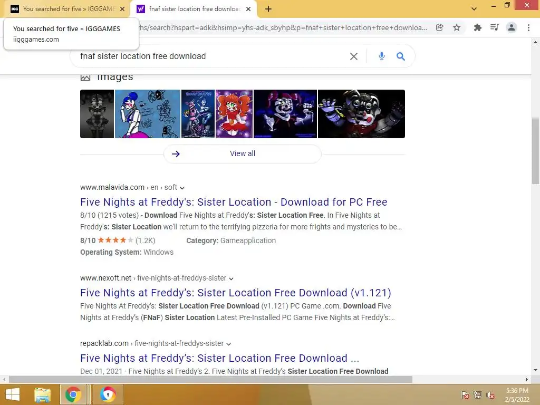This screenshot has height=405, width=540.
Task: Click the www.nexoft.net URL text
Action: pos(105,278)
